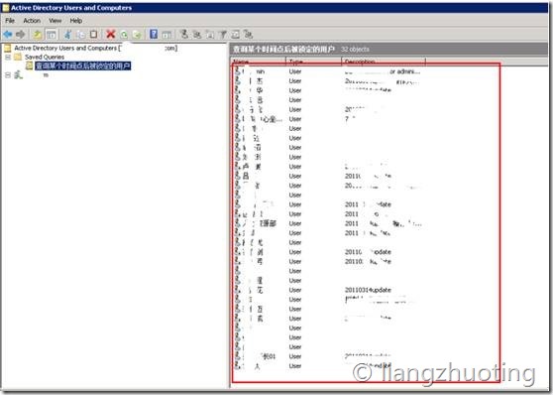Sort results by the Type column header

pyautogui.click(x=313, y=62)
